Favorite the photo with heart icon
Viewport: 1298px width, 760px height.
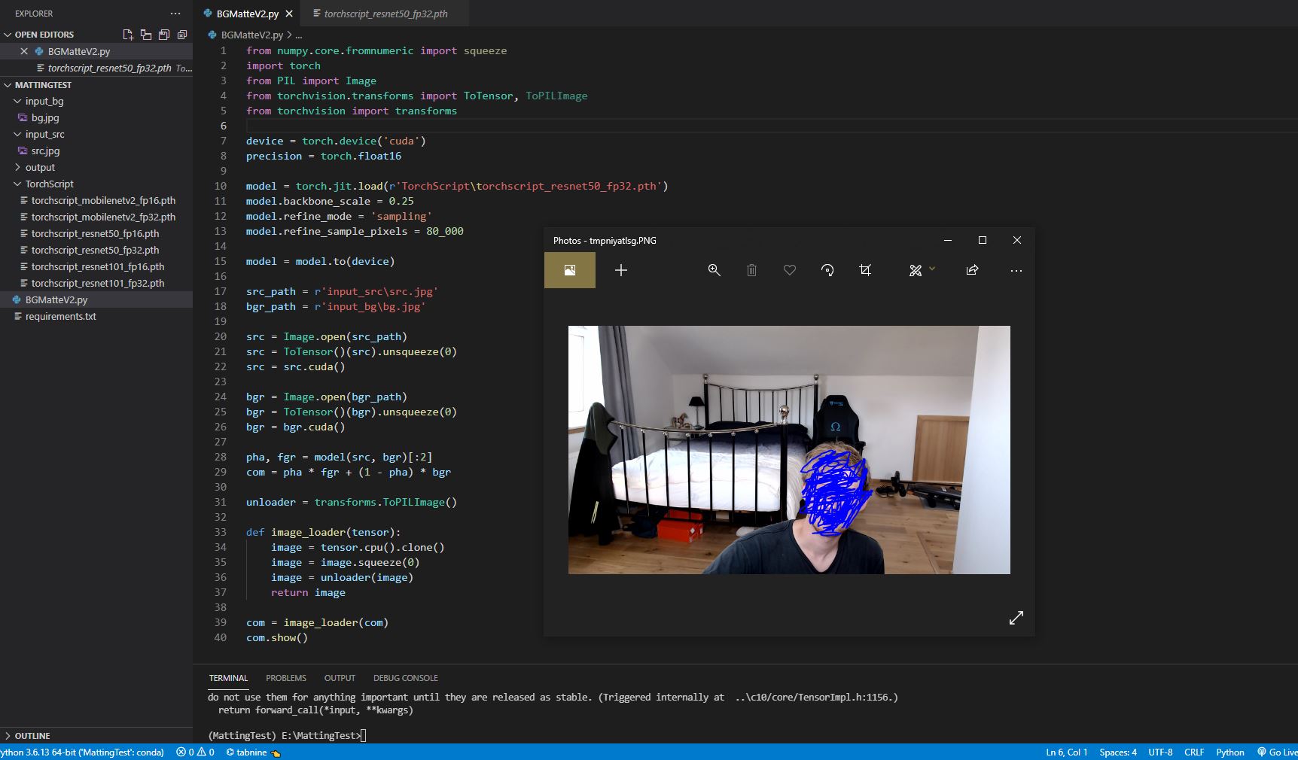click(789, 270)
